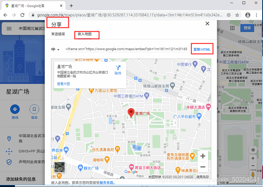This screenshot has height=187, width=263.
Task: Switch to the 发送链接 tab
Action: [x=58, y=34]
